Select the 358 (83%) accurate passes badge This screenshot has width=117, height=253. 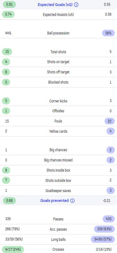(x=105, y=229)
